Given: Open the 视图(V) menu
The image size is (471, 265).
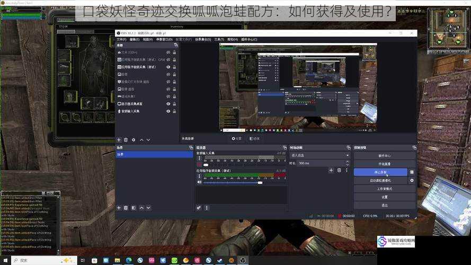Looking at the screenshot, I should (x=147, y=39).
